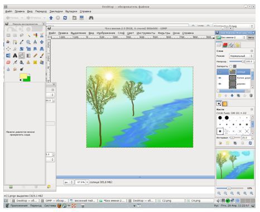Open GIMP Изображение menu

coord(106,33)
